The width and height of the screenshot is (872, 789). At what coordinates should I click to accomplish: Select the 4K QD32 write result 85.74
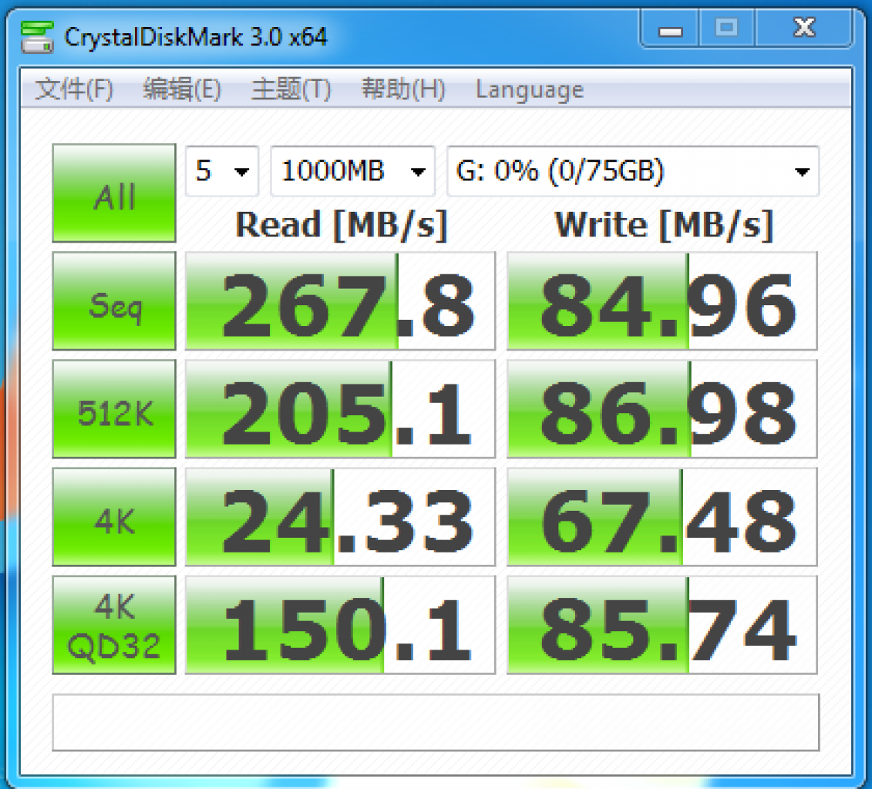[x=662, y=625]
